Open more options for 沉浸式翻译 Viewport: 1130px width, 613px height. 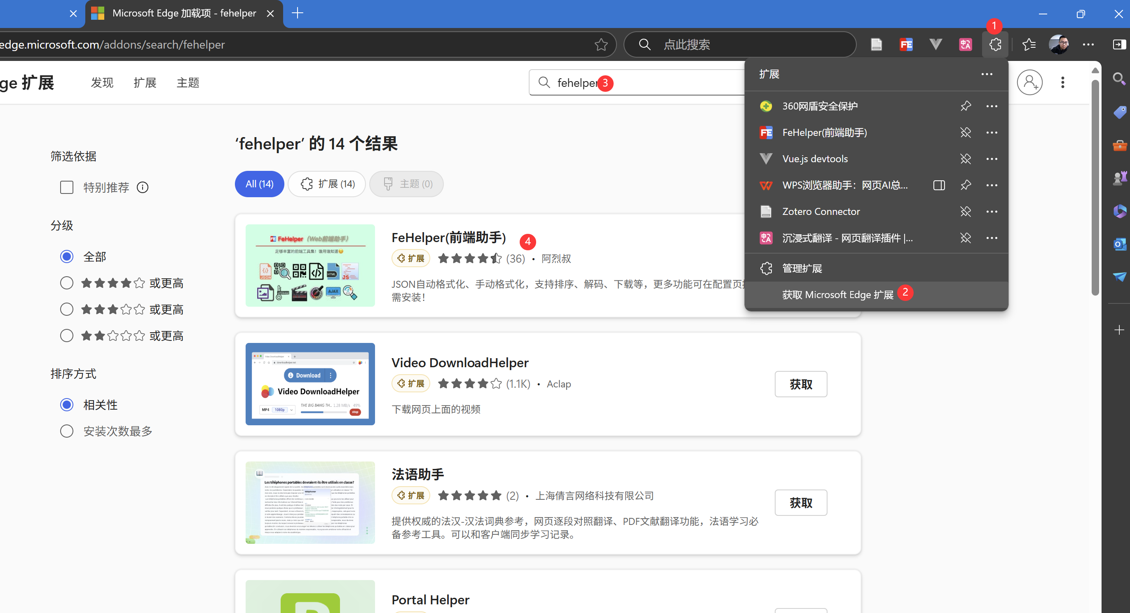[x=992, y=238]
